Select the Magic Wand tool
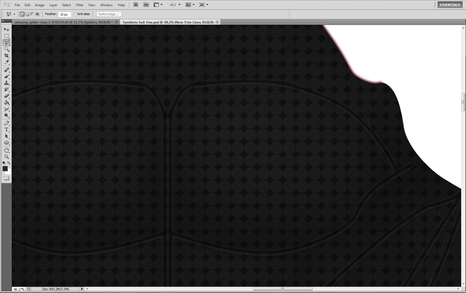 [x=7, y=49]
